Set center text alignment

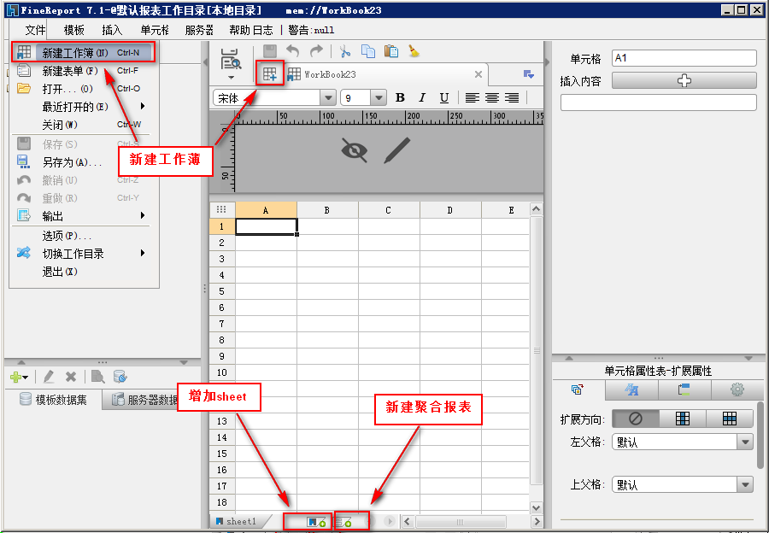[492, 98]
